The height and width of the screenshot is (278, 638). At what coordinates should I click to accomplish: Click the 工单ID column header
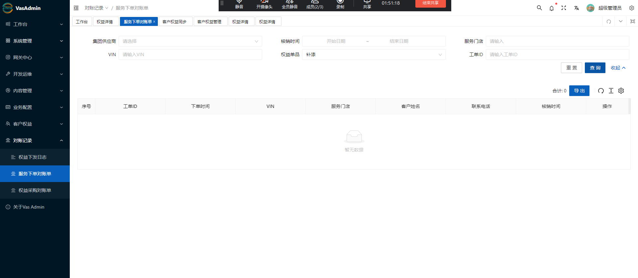(130, 106)
